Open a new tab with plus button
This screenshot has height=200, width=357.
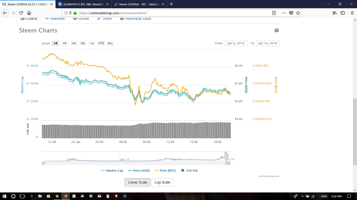pos(171,4)
